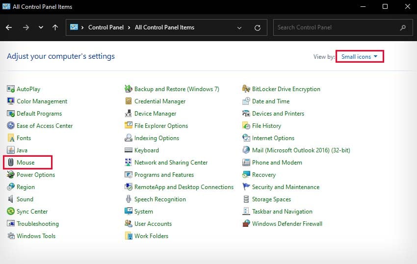Click the BitLocker Drive Encryption icon
Screen dimensions: 417x264
click(246, 89)
